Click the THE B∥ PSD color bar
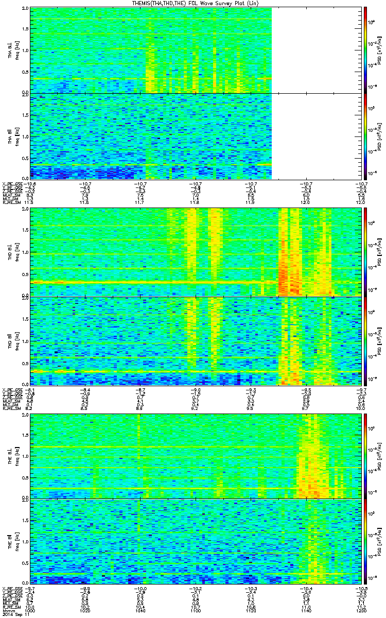Image resolution: width=386 pixels, height=618 pixels. coord(365,541)
